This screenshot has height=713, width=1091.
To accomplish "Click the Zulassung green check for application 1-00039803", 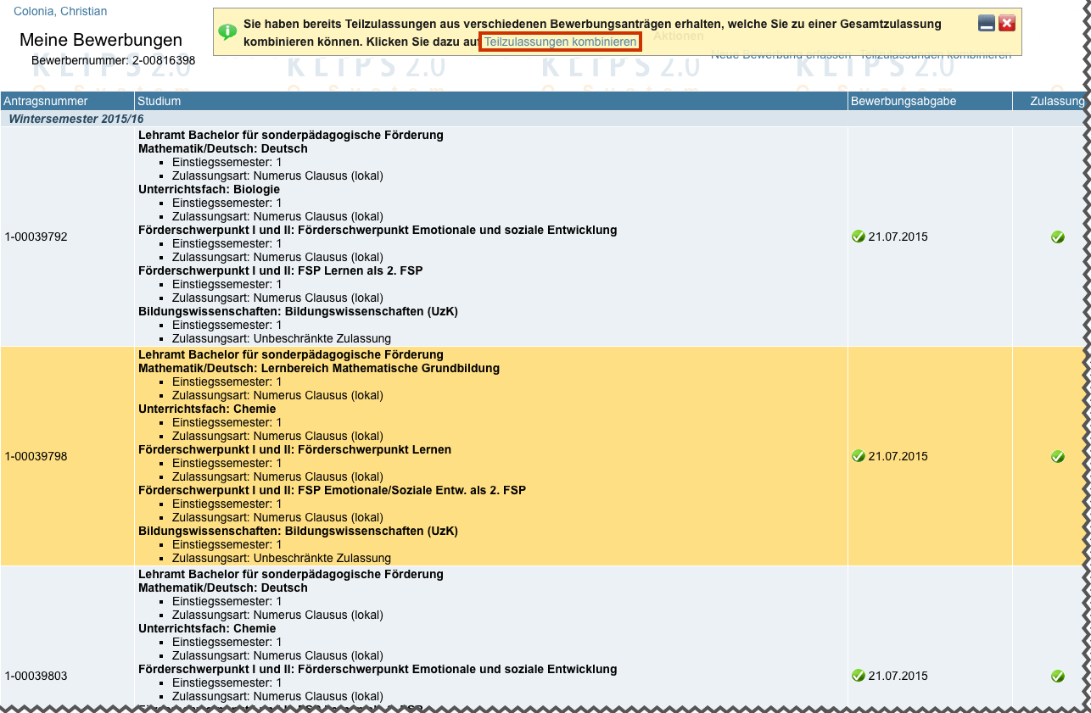I will tap(1058, 676).
